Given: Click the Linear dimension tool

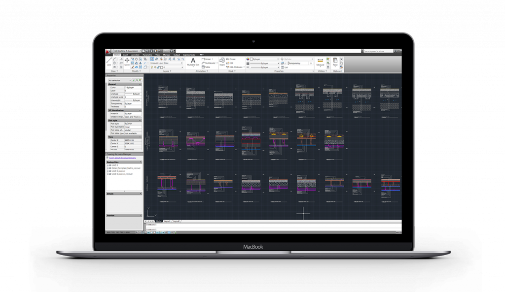Looking at the screenshot, I should coord(208,59).
